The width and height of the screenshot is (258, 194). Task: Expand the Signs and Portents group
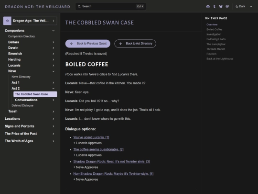(30, 126)
